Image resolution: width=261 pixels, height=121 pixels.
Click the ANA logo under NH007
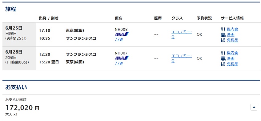[122, 58]
